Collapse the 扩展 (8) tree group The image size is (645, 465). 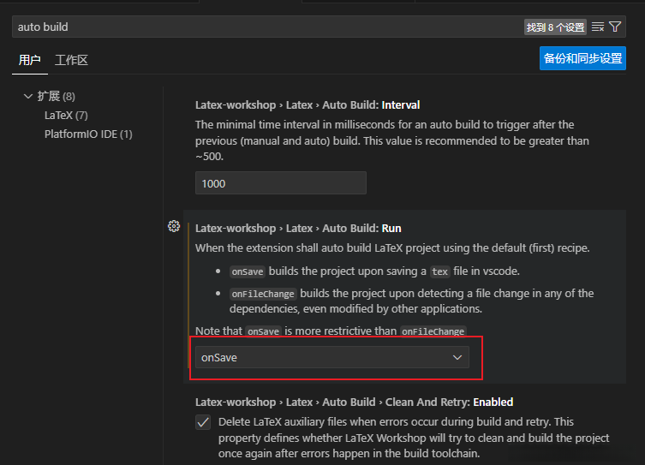tap(28, 96)
